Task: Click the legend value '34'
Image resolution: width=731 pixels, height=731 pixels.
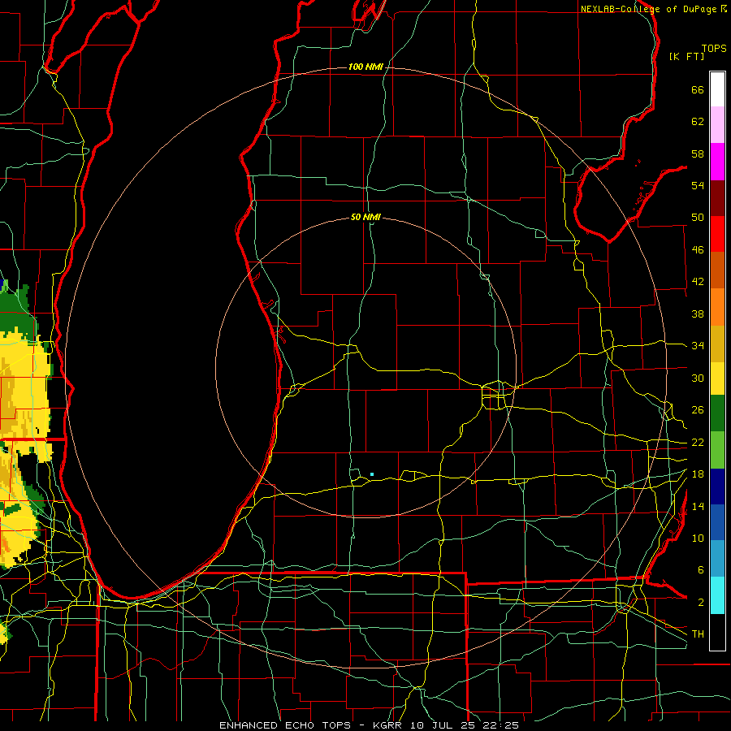Action: [x=698, y=345]
